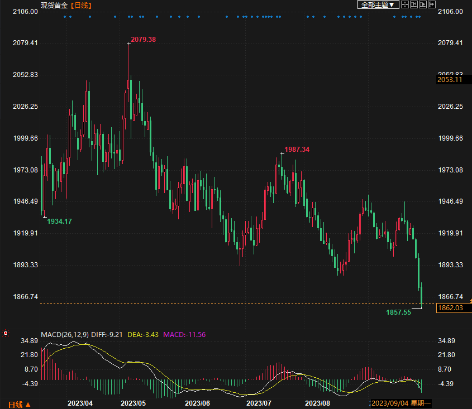Click the 1987.34 peak price label
Viewport: 472px width, 409px height.
click(297, 150)
